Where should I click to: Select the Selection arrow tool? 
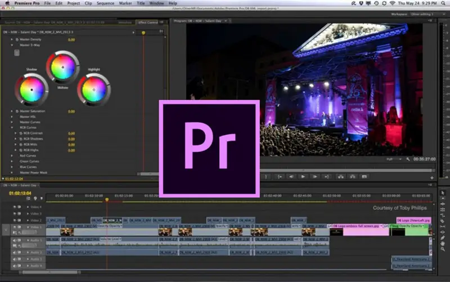(443, 193)
